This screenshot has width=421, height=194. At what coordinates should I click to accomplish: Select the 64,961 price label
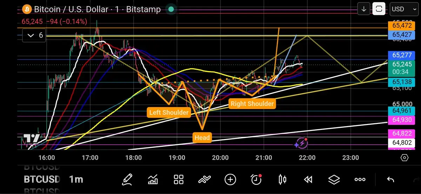click(x=402, y=111)
